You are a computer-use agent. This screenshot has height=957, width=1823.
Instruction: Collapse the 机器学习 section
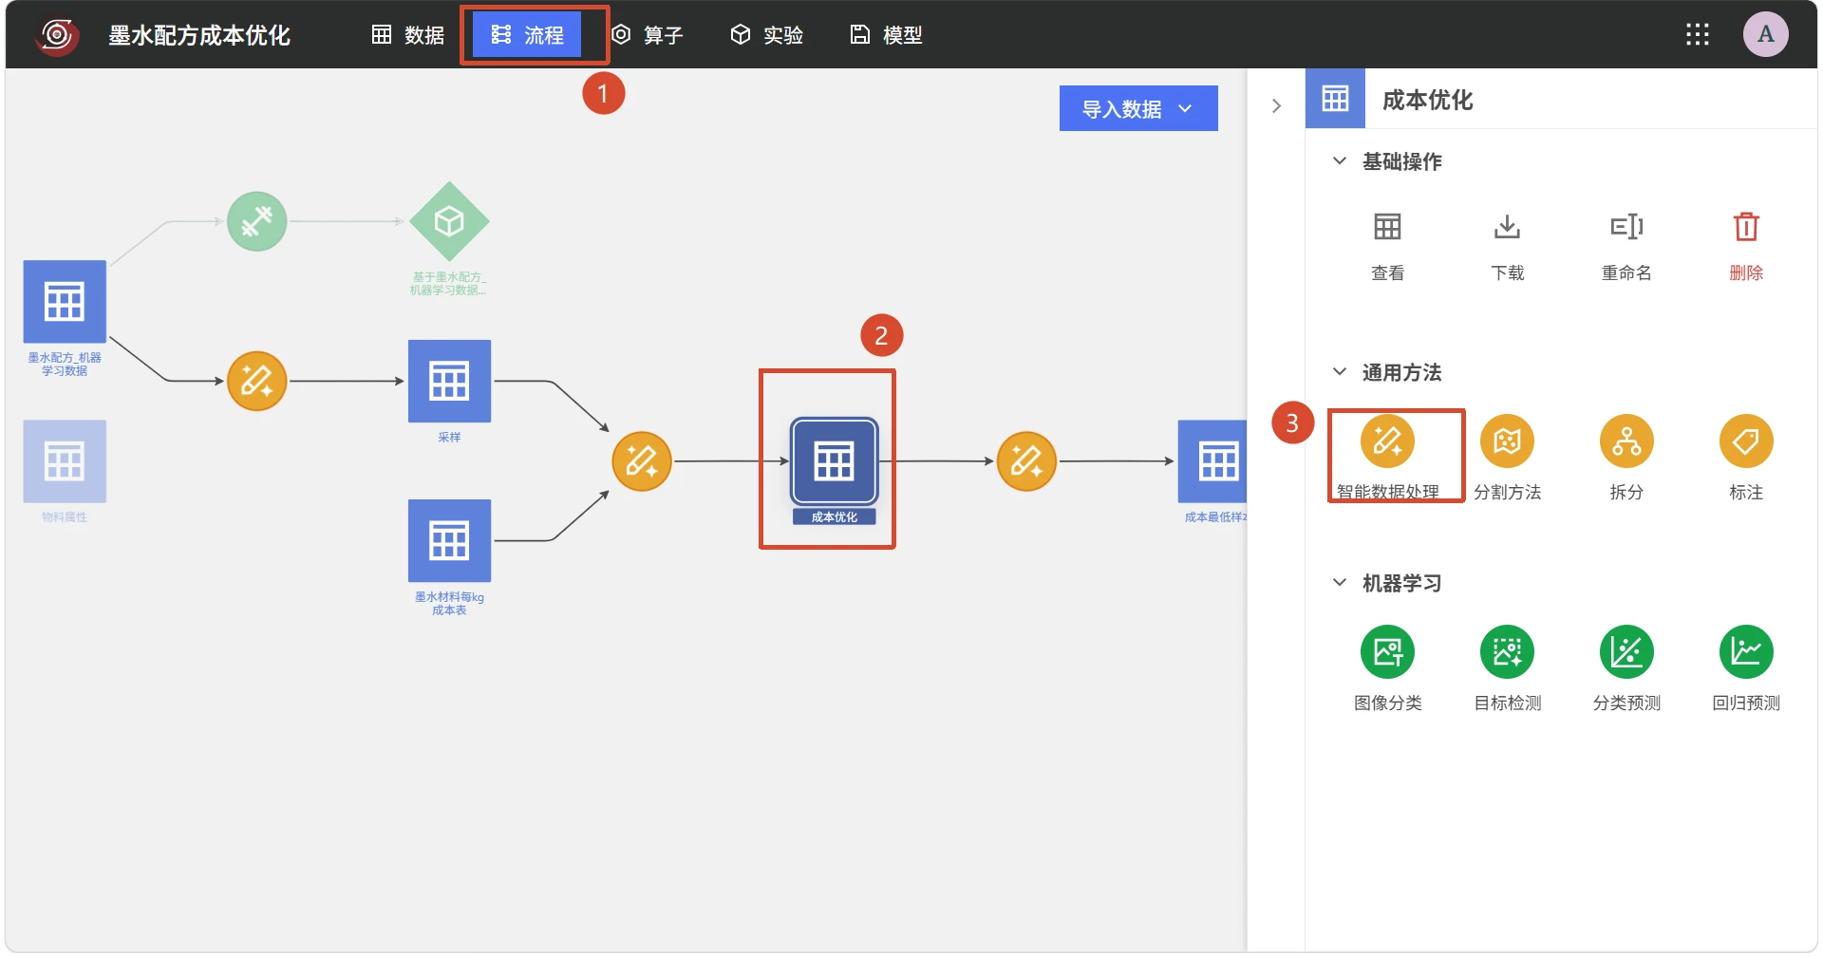pos(1339,583)
